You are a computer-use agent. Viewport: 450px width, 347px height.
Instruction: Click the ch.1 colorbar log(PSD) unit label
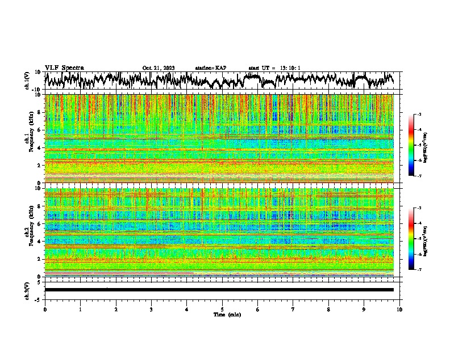click(425, 148)
